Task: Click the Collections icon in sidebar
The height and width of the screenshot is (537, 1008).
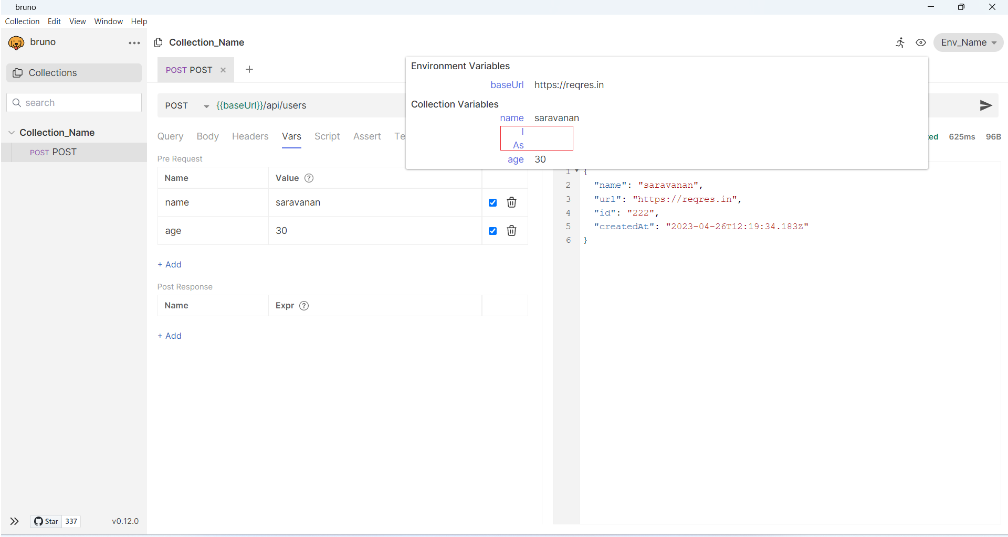Action: point(17,73)
